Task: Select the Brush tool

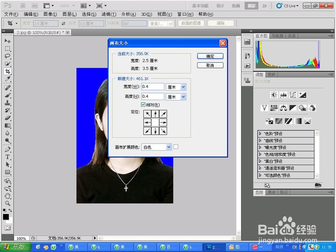Action: coord(8,95)
